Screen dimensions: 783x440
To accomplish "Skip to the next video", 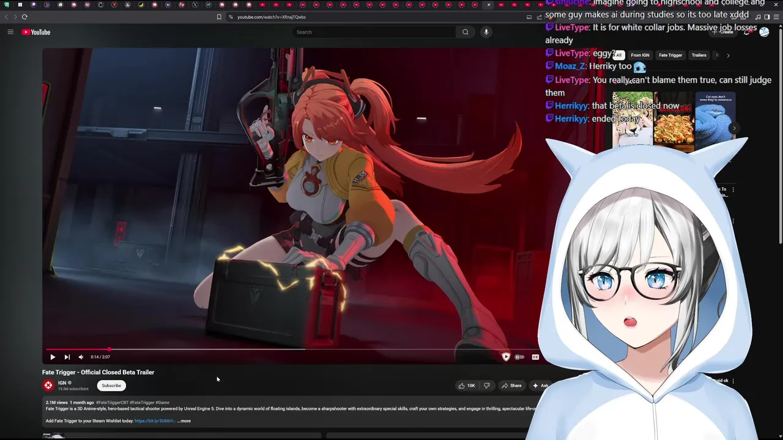I will [x=67, y=357].
